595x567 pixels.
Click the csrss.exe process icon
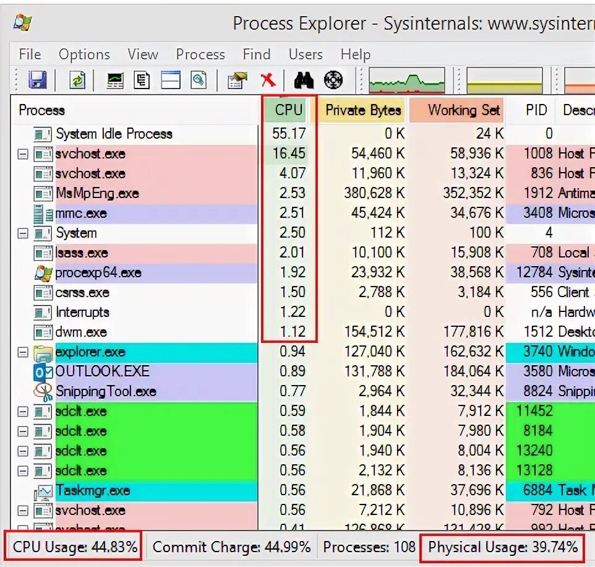[43, 293]
